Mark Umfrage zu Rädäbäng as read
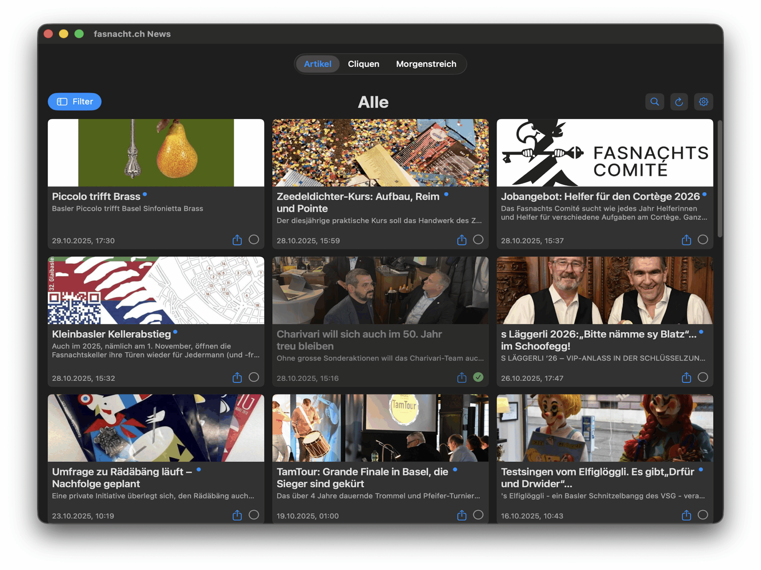761x570 pixels. point(254,515)
